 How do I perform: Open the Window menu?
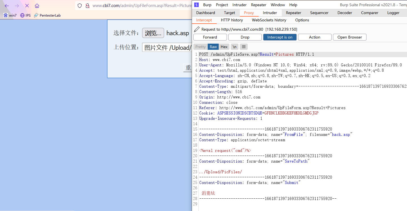tap(278, 5)
